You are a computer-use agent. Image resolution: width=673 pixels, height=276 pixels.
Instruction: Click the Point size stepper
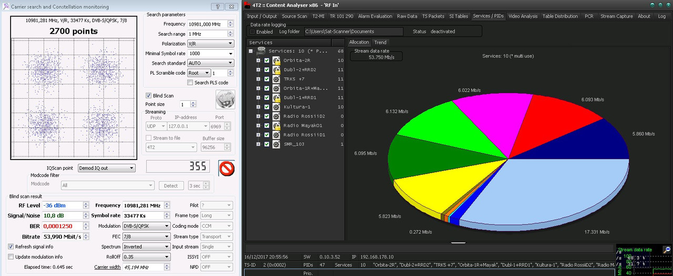point(194,104)
